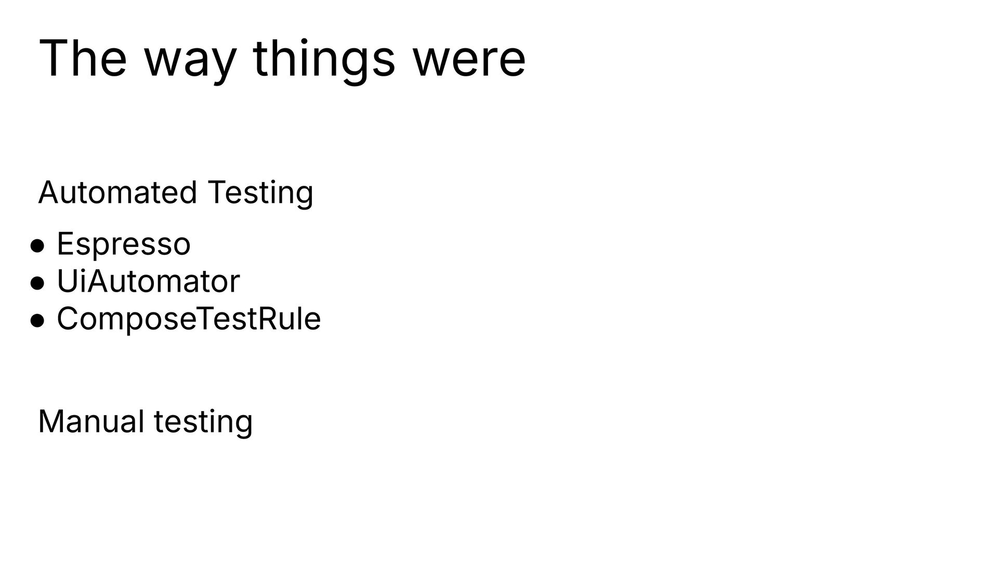Select the Espresso bullet text

[124, 244]
